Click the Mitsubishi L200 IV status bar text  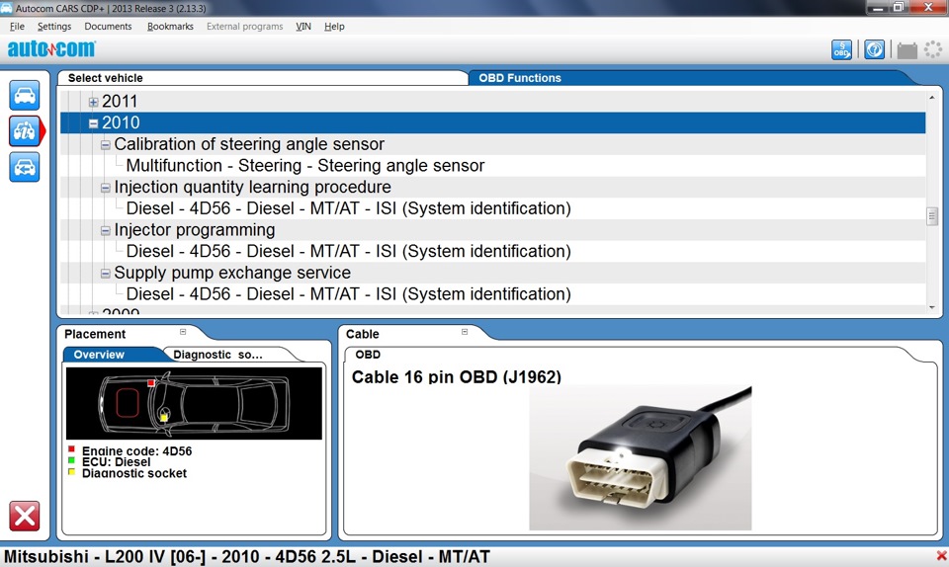[x=247, y=557]
